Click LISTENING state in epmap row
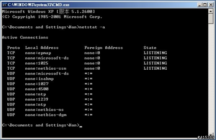This screenshot has width=216, height=140. 155,53
